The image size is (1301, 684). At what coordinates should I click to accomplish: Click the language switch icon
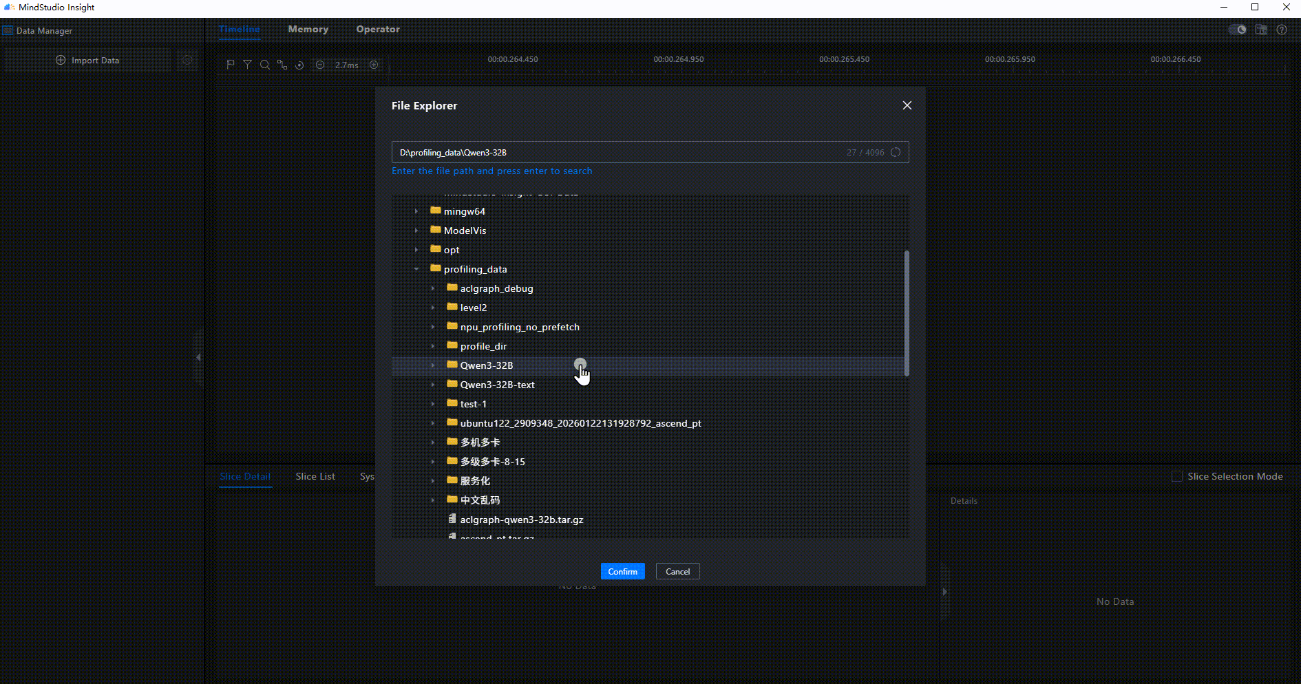[x=1261, y=30]
